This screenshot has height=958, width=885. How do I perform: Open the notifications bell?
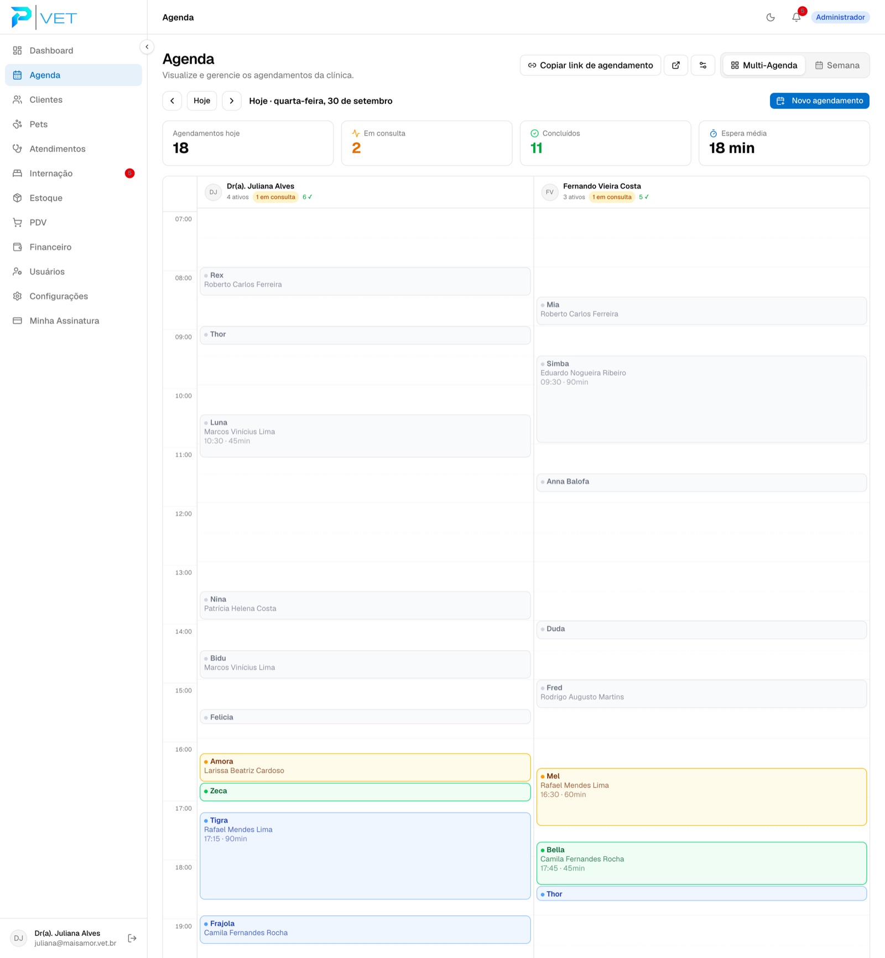(x=796, y=17)
